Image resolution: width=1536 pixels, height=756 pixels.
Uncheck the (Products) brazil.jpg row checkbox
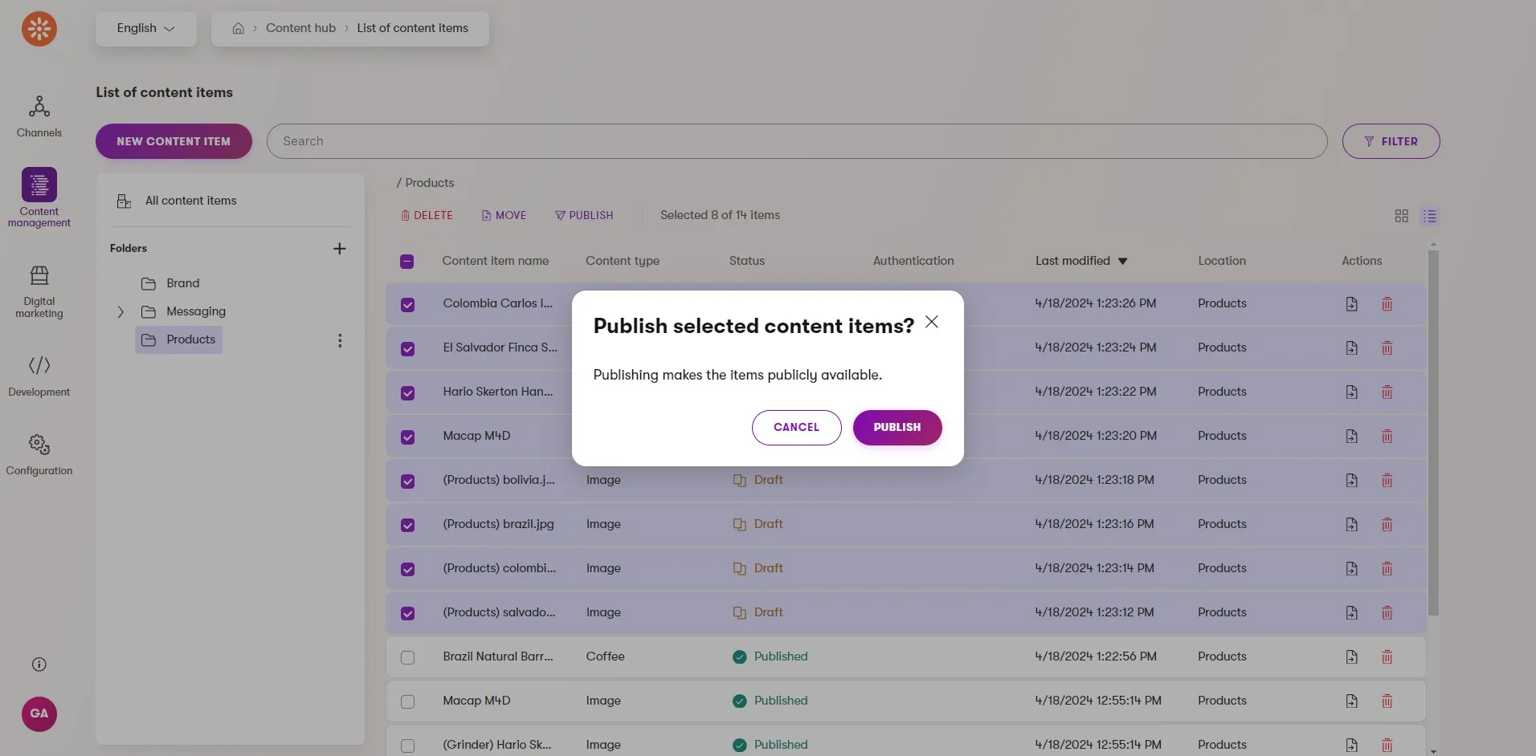(408, 525)
